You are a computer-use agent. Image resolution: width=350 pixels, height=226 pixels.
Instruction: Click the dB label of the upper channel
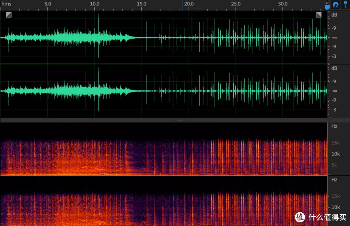tap(334, 15)
